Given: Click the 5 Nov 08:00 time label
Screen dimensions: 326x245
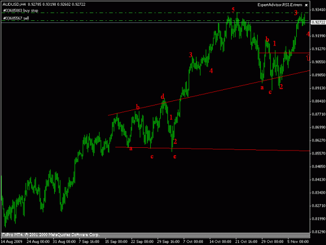Looking at the screenshot, I should pyautogui.click(x=298, y=242).
